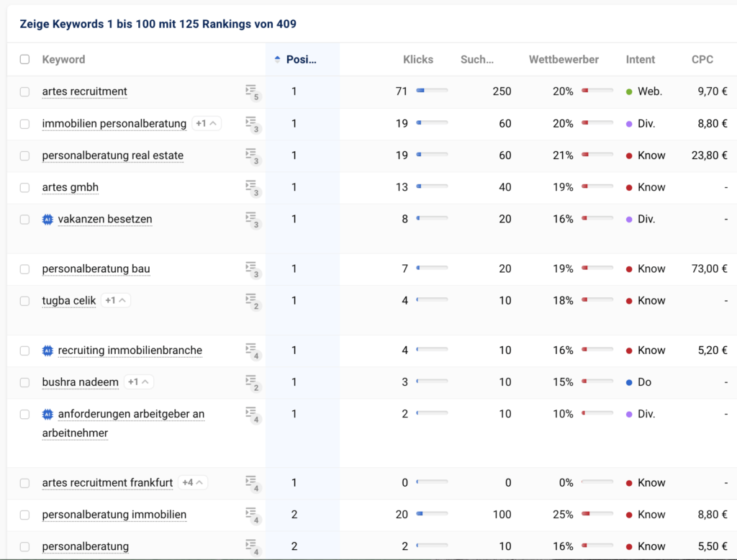This screenshot has height=560, width=737.
Task: Open SERP features icon for anforderungen arbeitgeber
Action: click(x=253, y=415)
